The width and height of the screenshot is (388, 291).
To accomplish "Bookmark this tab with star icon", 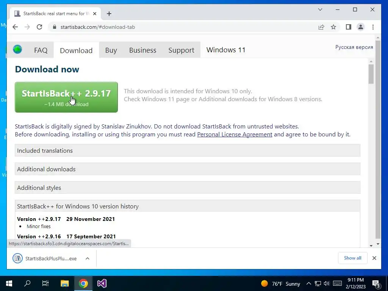I will coord(333,27).
